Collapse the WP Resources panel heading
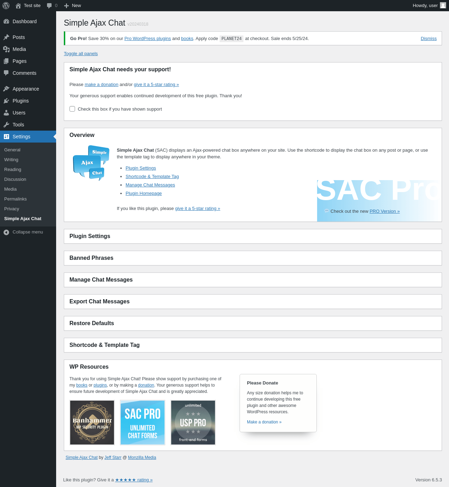Viewport: 449px width, 487px height. pos(253,367)
